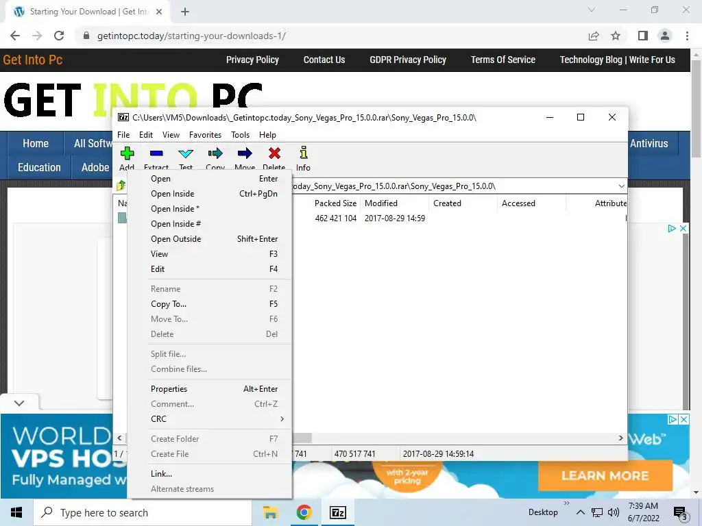Click the green Add plus icon
The image size is (702, 526).
(x=127, y=153)
